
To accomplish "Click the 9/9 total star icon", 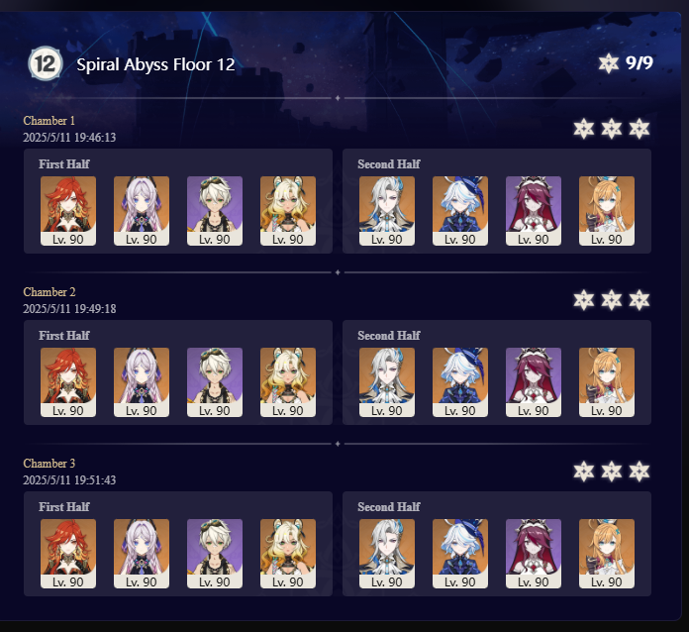I will [x=609, y=63].
